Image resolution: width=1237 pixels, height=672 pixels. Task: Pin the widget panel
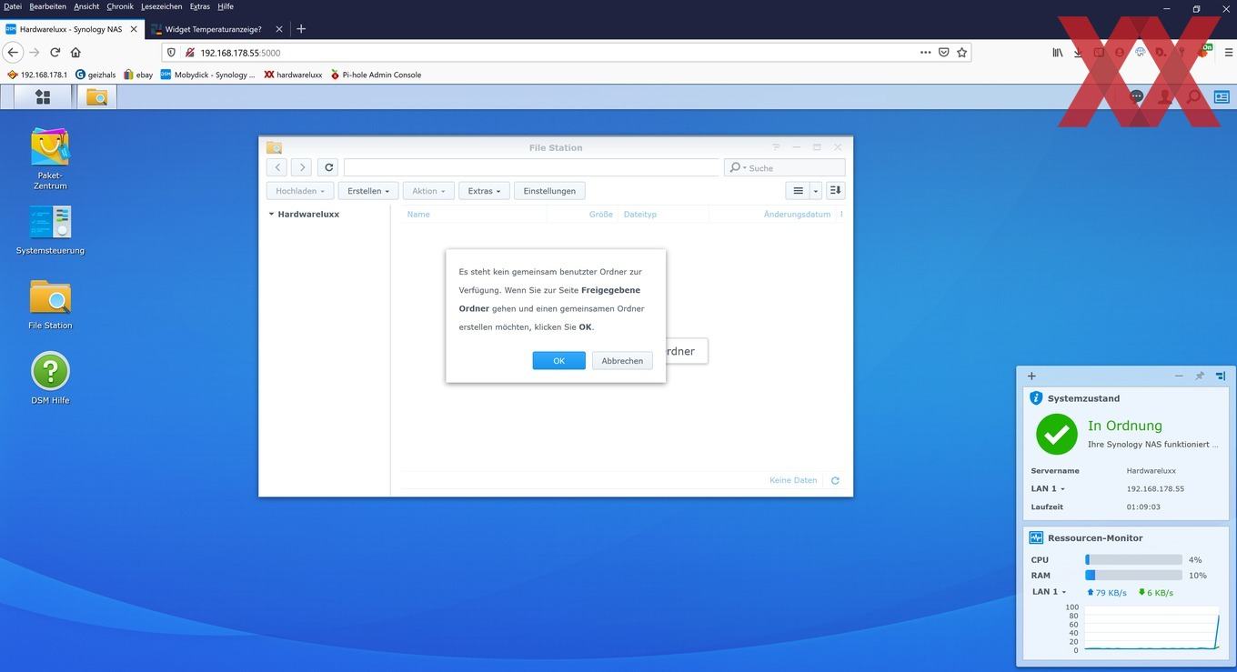1200,376
